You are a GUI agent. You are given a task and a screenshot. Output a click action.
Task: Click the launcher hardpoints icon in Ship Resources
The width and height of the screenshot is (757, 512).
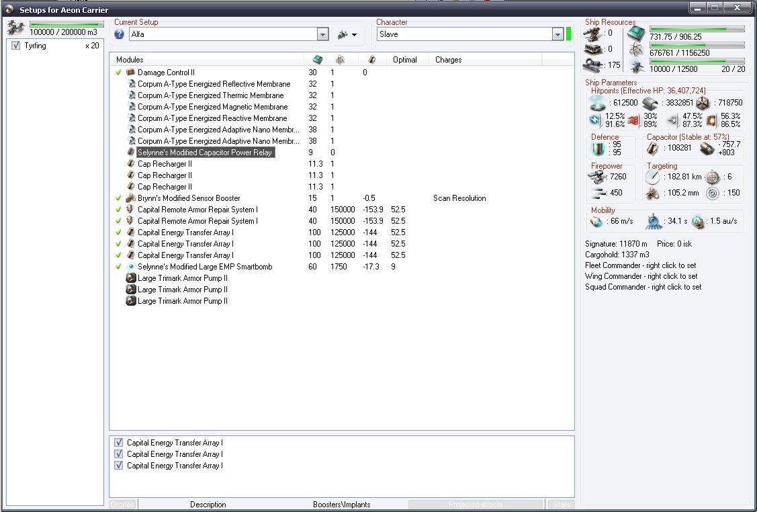(x=592, y=49)
